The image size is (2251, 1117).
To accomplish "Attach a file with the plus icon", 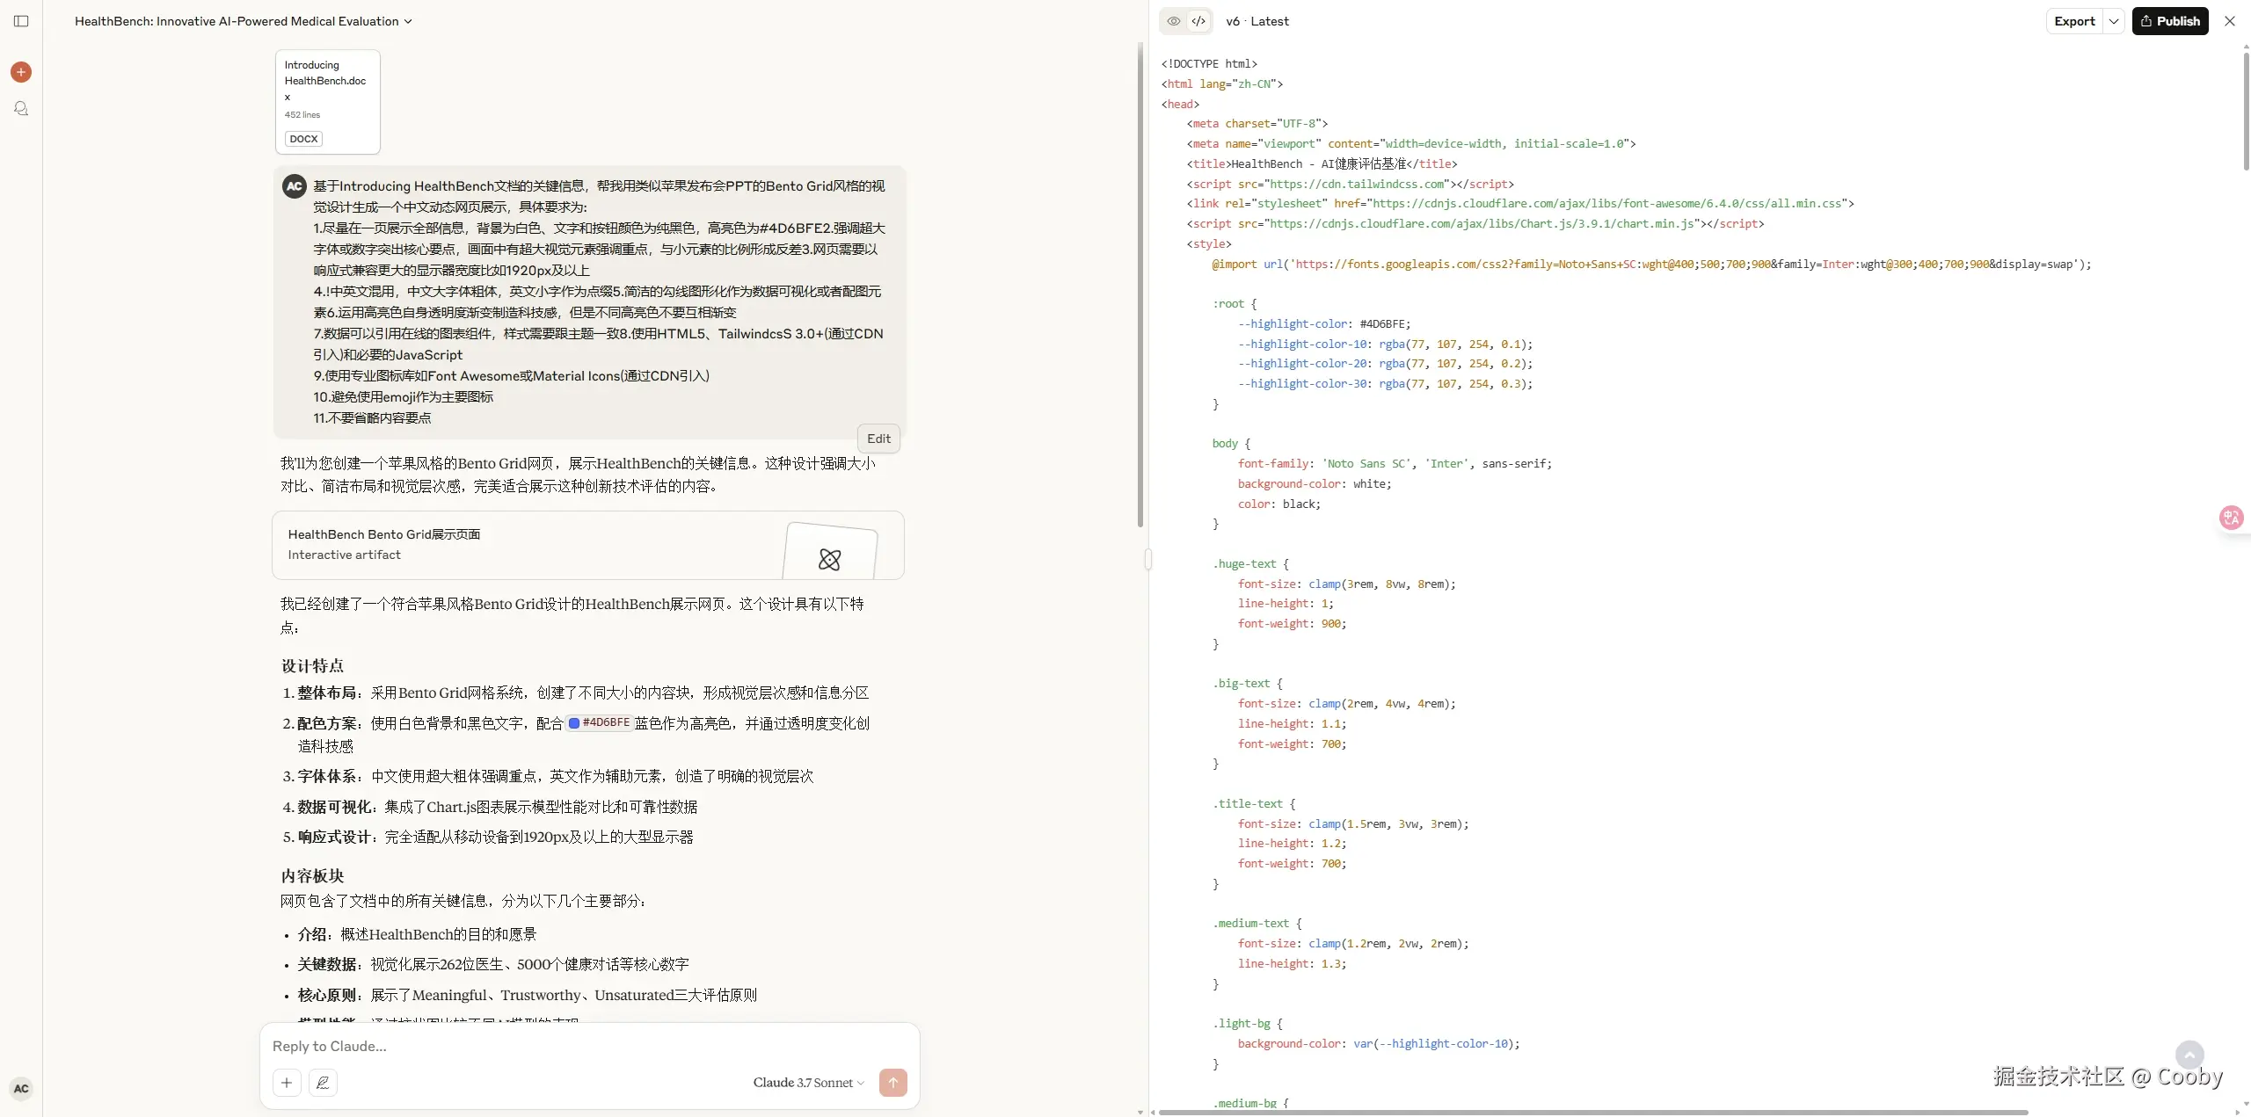I will click(x=286, y=1083).
